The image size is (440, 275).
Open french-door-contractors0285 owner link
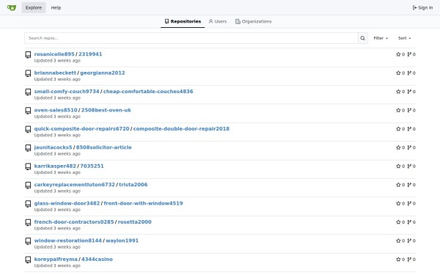coord(74,221)
